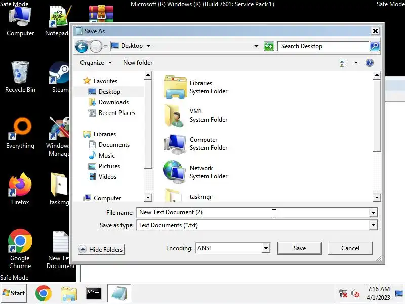The height and width of the screenshot is (304, 405).
Task: Click the volume tray icon
Action: coord(355,294)
